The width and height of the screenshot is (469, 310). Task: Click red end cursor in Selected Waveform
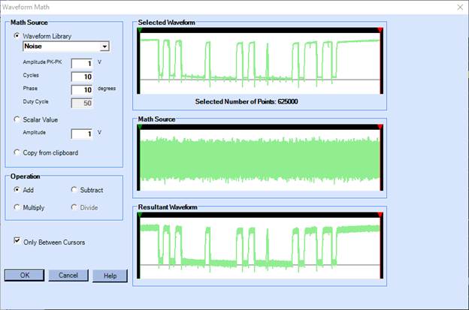pyautogui.click(x=380, y=31)
